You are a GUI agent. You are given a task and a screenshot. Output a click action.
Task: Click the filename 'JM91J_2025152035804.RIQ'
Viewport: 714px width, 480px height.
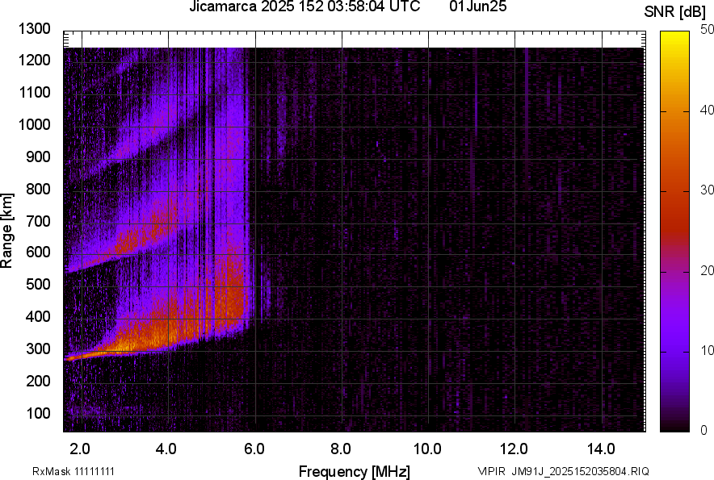tap(580, 471)
